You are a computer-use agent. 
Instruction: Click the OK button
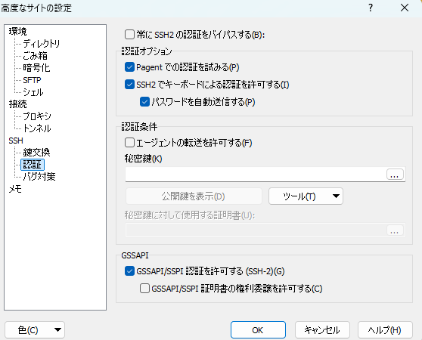click(258, 329)
